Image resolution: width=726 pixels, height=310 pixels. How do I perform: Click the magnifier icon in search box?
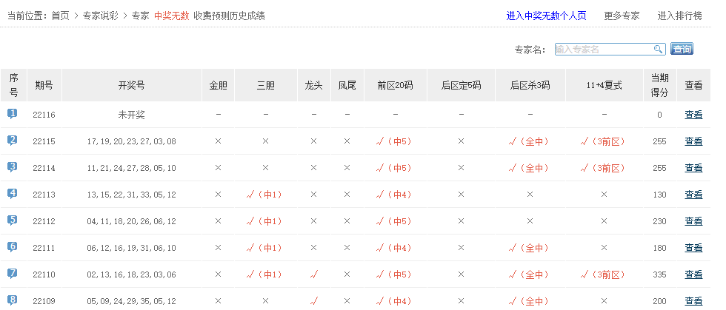coord(657,50)
